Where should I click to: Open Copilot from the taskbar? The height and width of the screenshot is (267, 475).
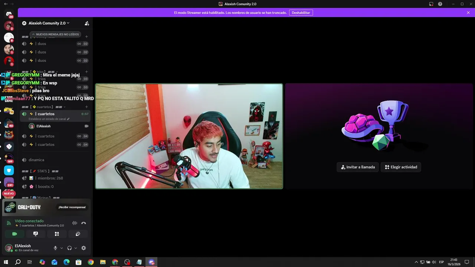(x=42, y=262)
